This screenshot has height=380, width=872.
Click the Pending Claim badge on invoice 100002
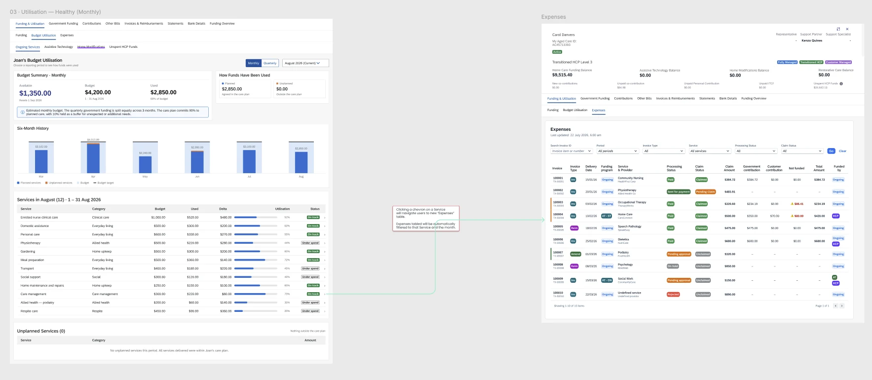click(x=705, y=191)
